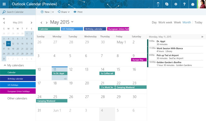Toggle the Birthday calendar in sidebar

pyautogui.click(x=18, y=79)
